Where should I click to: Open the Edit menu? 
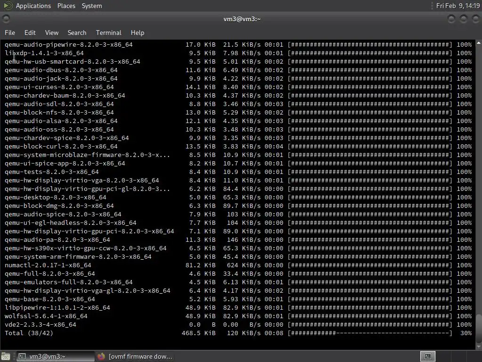30,33
